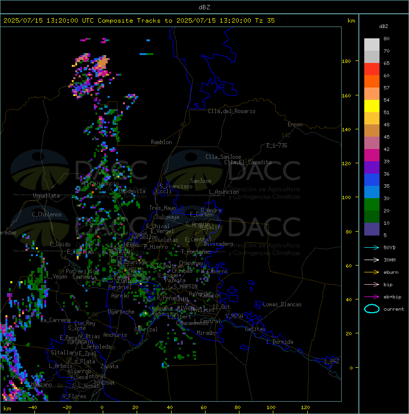Select the 30 dBZ light blue swatch
This screenshot has width=409, height=414.
click(372, 192)
